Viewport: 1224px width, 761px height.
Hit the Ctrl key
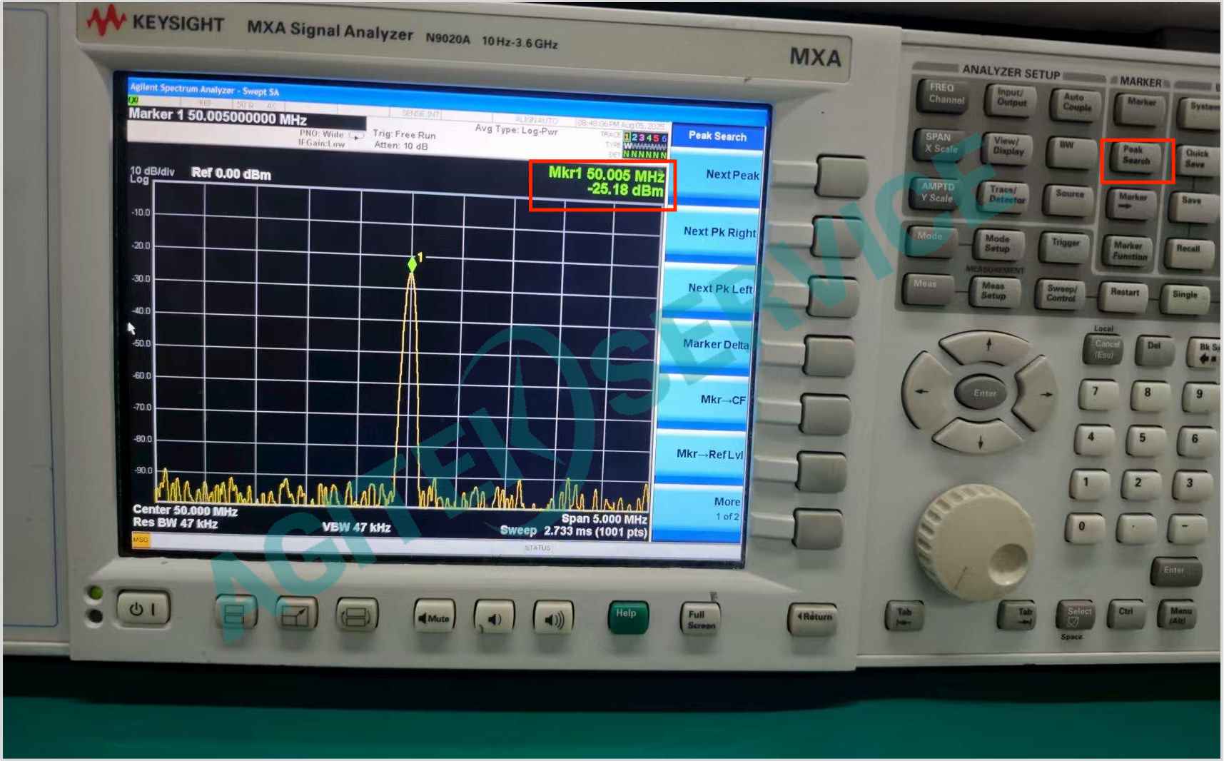click(1126, 614)
